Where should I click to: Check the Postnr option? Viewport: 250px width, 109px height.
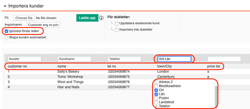[157, 98]
